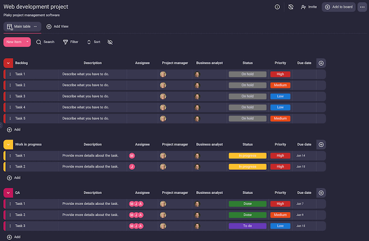Change the purple To do status of QA Task 3

point(247,226)
